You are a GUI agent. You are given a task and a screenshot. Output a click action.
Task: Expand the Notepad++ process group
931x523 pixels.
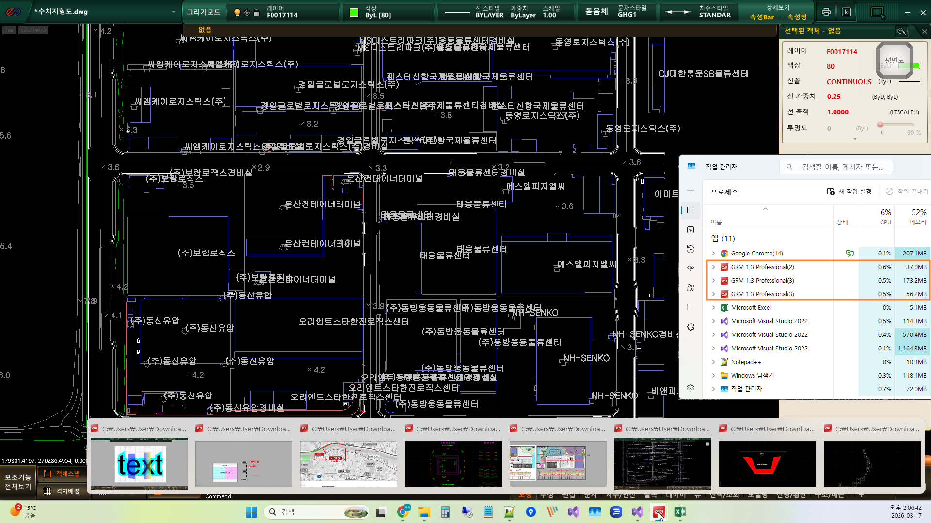pos(713,362)
